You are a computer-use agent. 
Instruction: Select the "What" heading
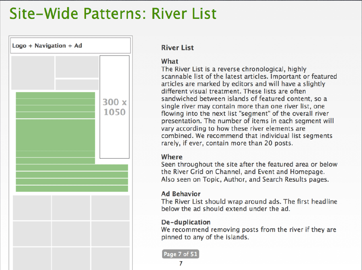tap(169, 61)
